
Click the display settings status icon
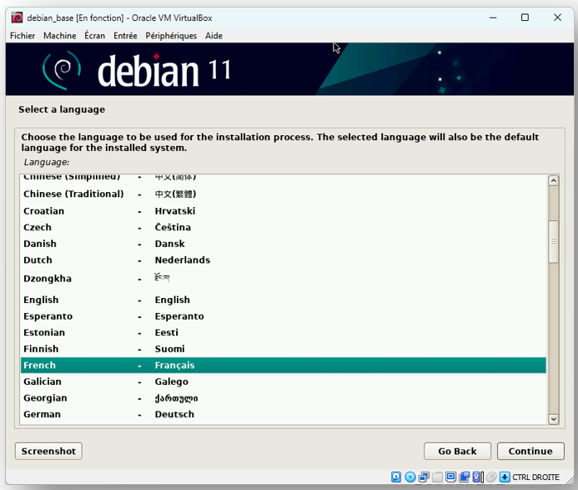tap(450, 477)
